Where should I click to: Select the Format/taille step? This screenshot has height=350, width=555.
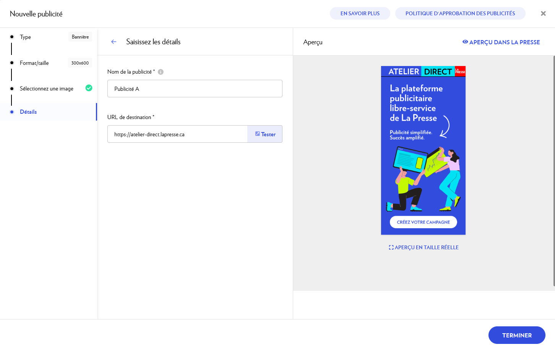[34, 63]
